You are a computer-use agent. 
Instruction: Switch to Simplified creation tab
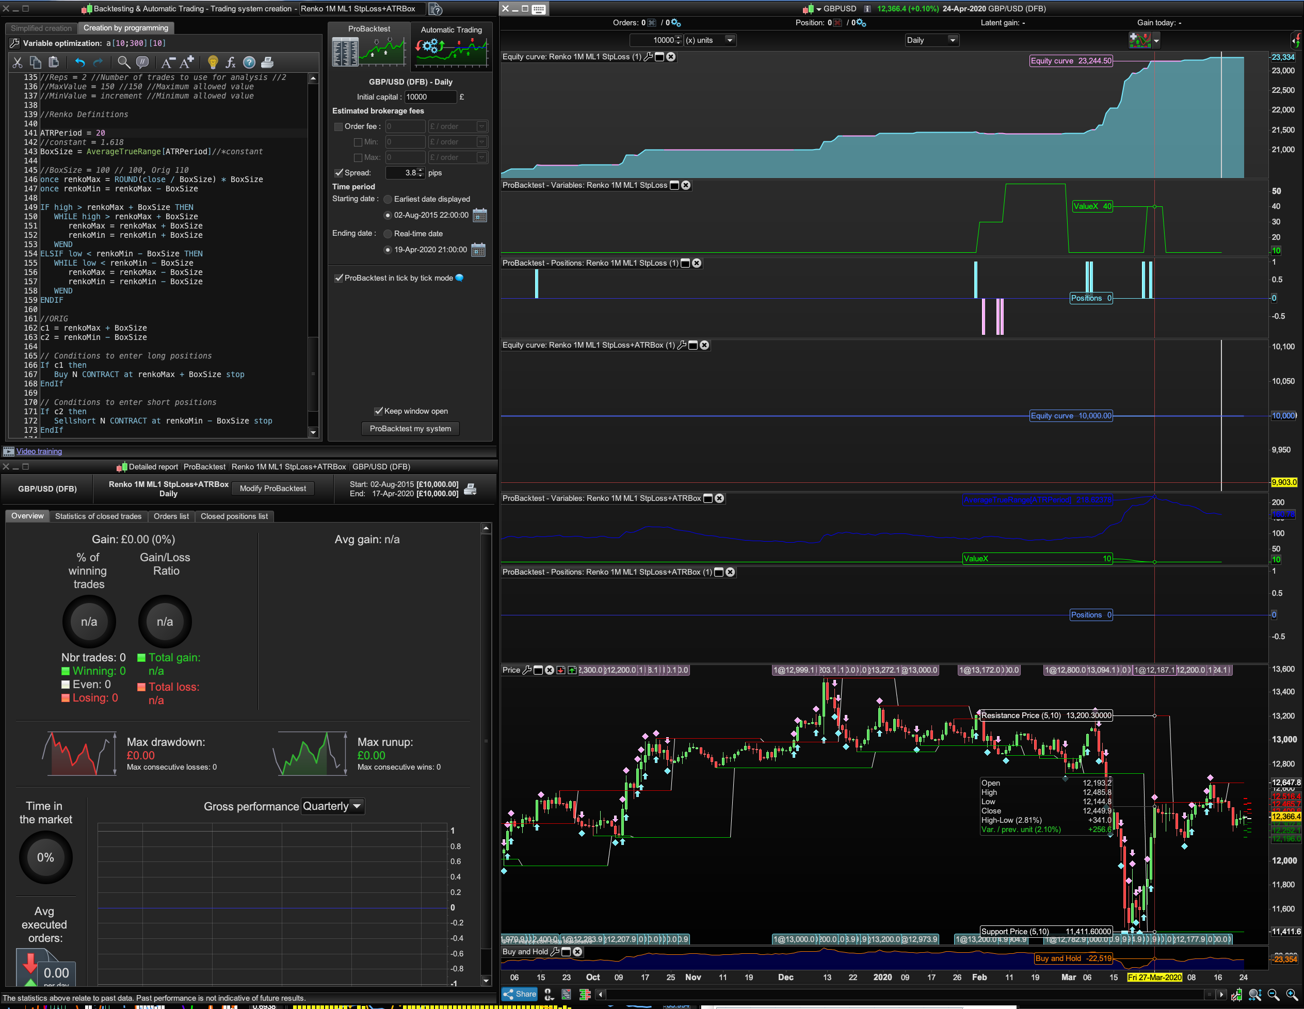(41, 28)
